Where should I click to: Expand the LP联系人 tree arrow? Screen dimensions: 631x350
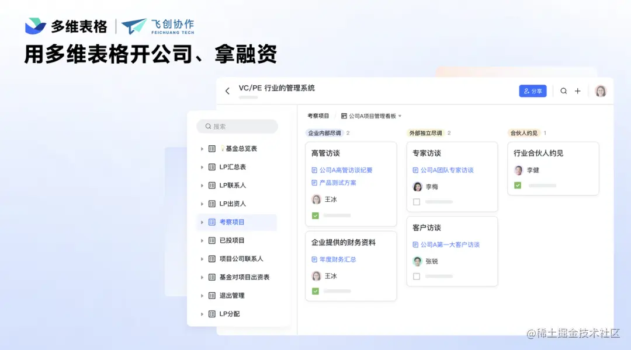pos(202,185)
